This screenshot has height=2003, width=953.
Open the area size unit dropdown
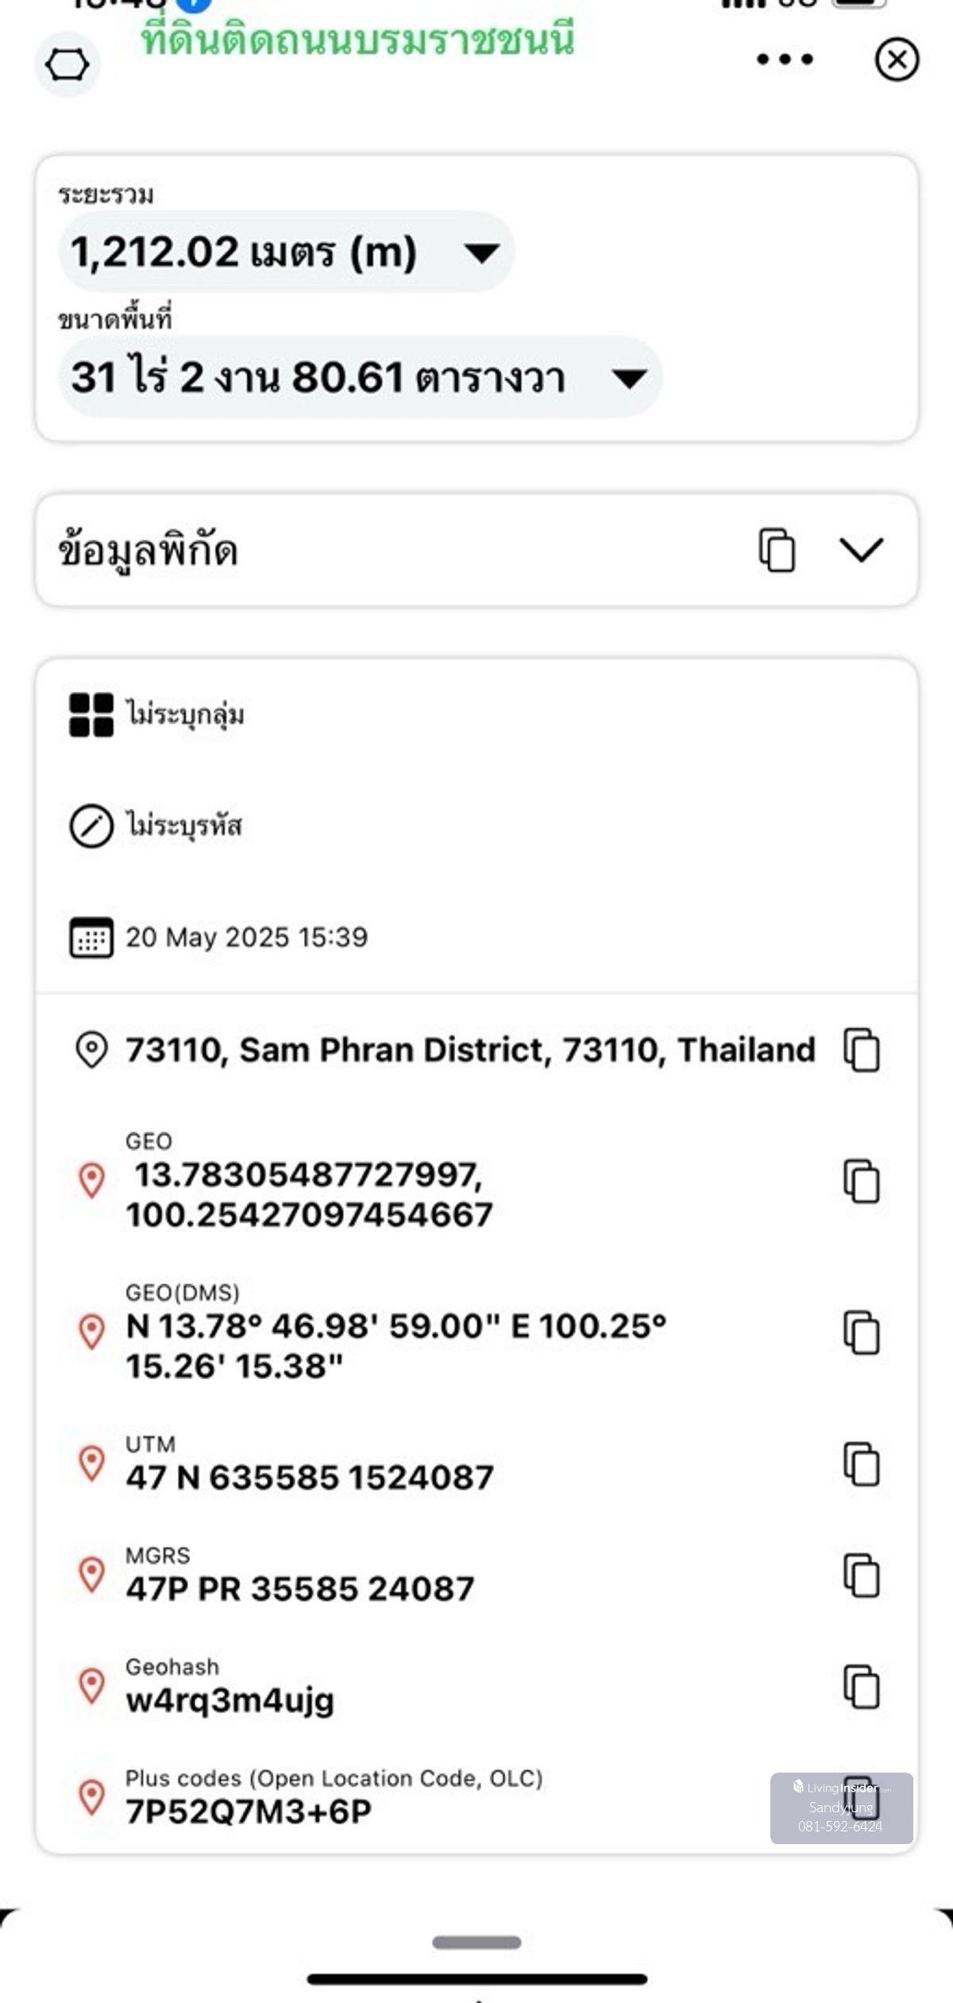pos(629,378)
